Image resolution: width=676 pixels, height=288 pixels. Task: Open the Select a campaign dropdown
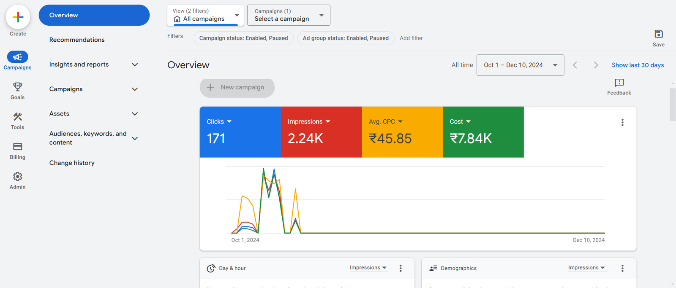[x=289, y=15]
